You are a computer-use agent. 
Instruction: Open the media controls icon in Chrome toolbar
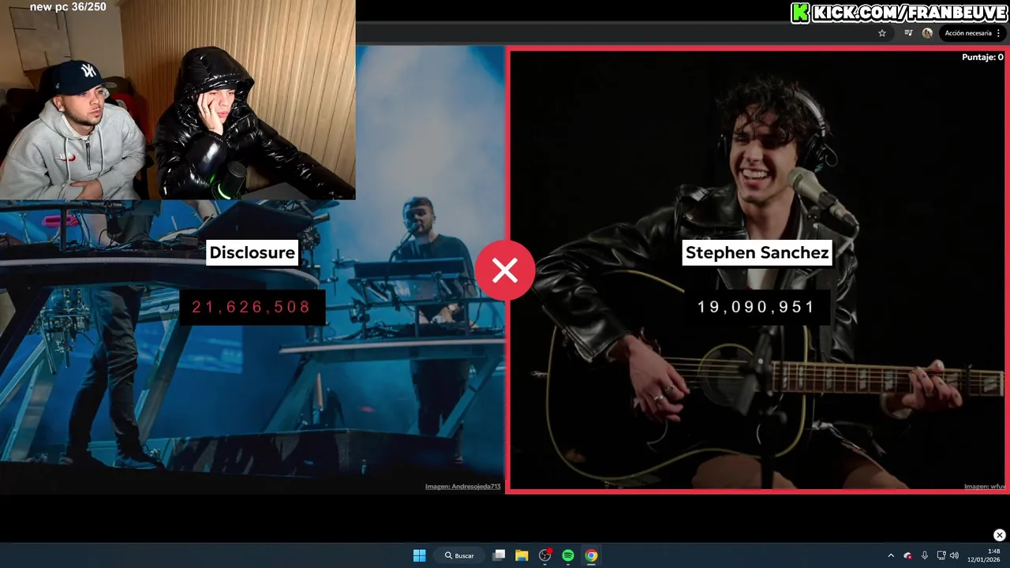908,33
